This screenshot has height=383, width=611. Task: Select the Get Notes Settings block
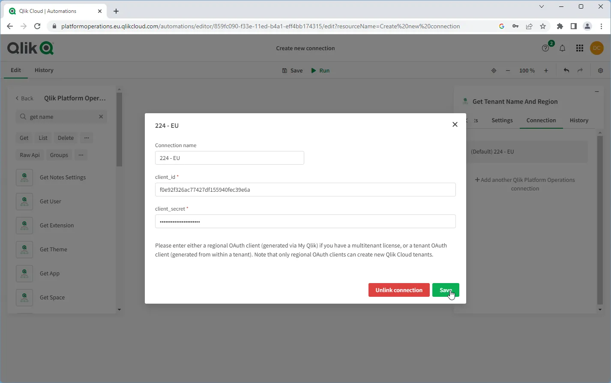[x=62, y=177]
